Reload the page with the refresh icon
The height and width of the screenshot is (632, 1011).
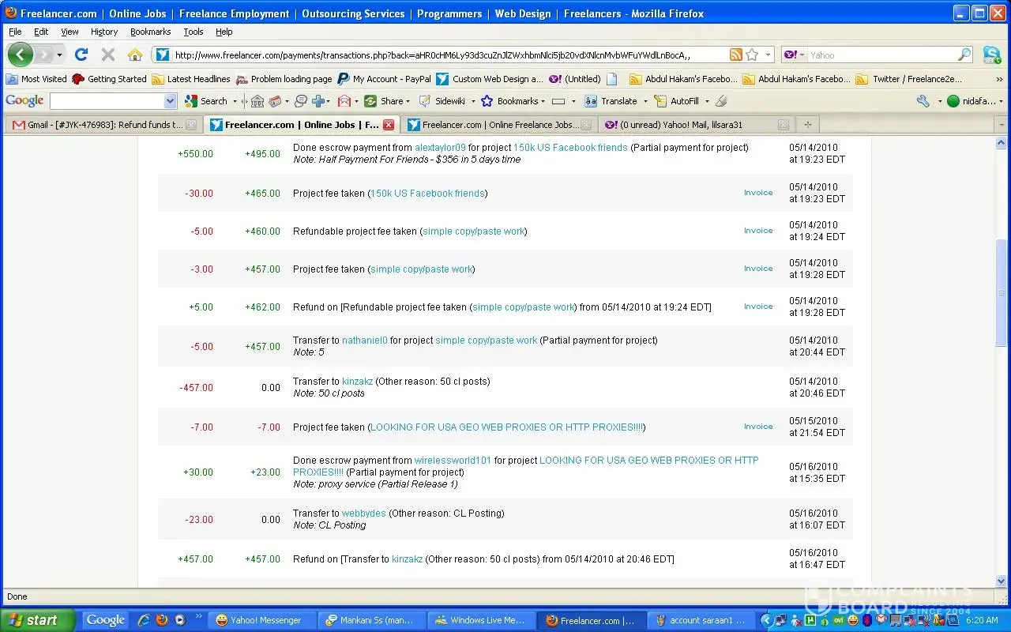point(81,55)
